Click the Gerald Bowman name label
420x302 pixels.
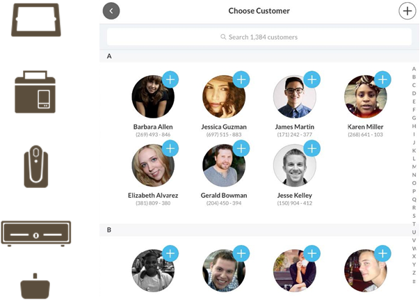pos(224,196)
